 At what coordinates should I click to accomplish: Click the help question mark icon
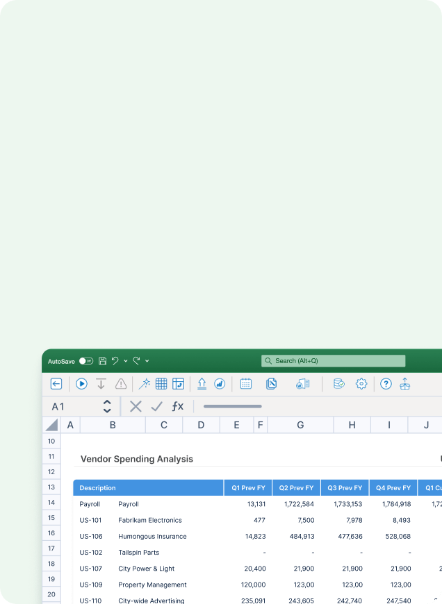[386, 384]
